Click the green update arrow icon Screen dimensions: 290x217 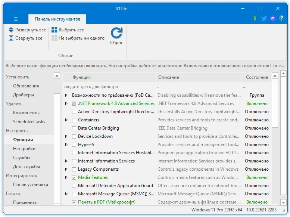pos(255,18)
